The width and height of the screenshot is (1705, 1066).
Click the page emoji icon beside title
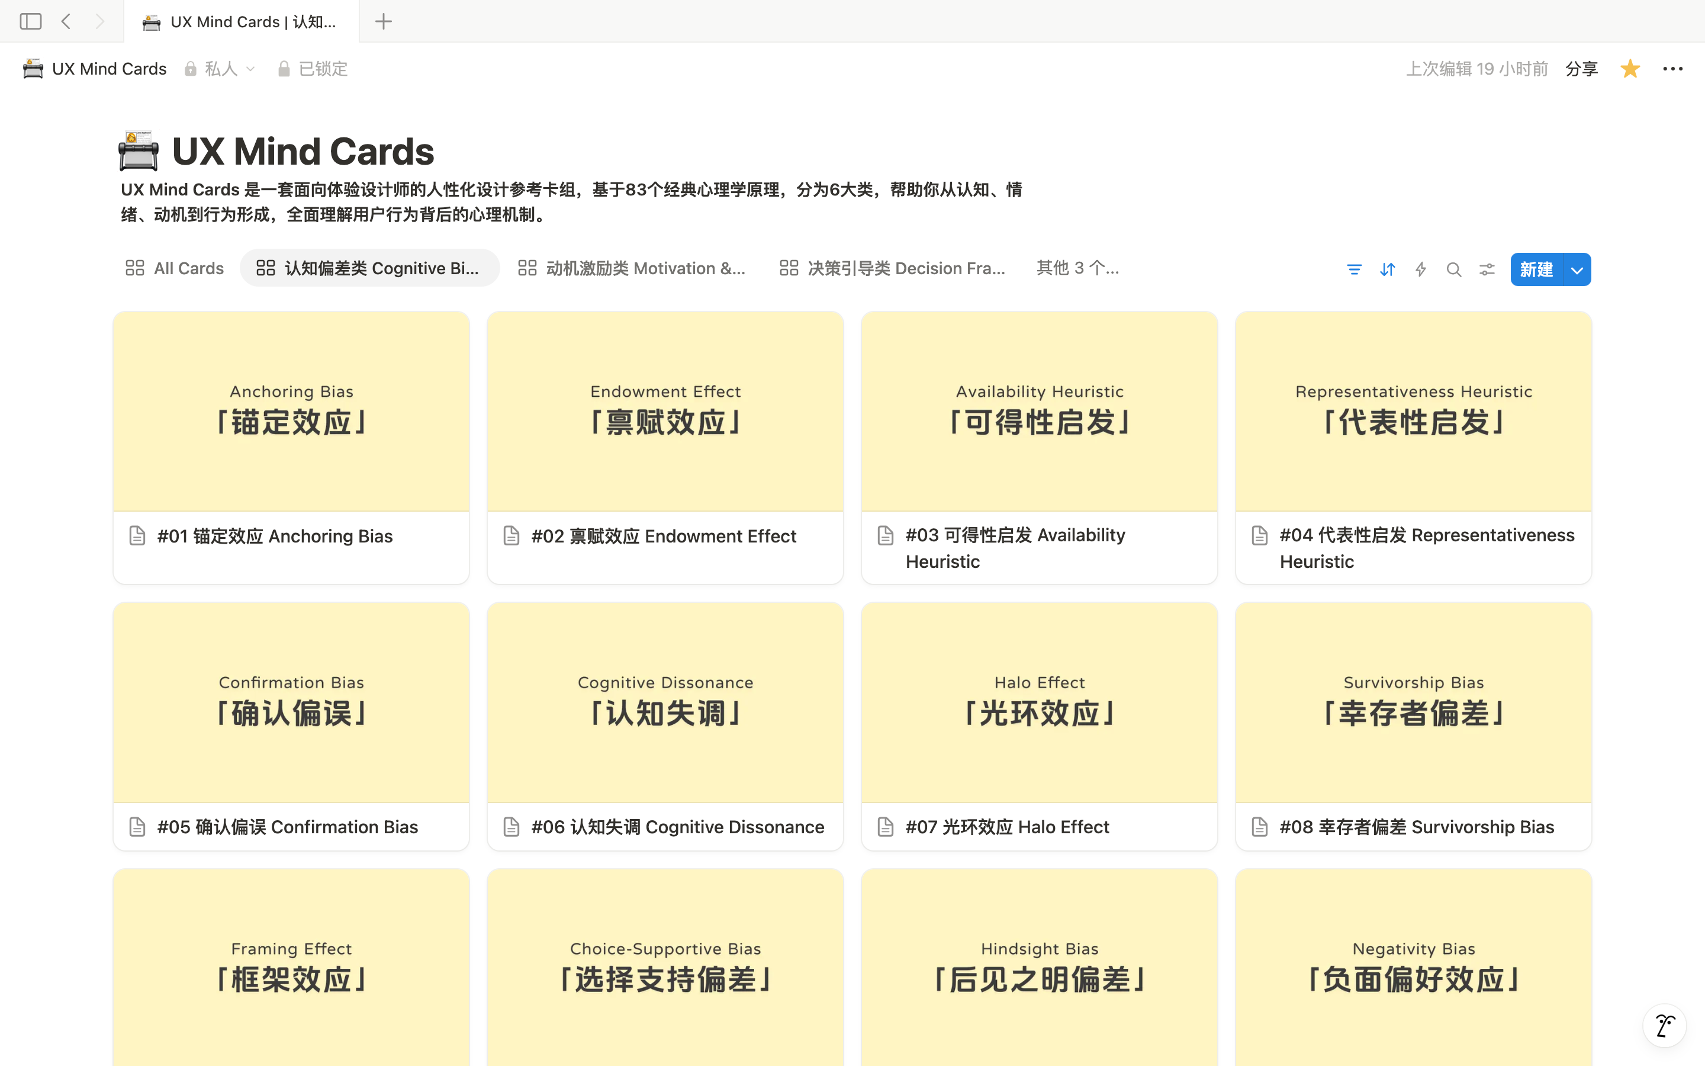(x=138, y=151)
